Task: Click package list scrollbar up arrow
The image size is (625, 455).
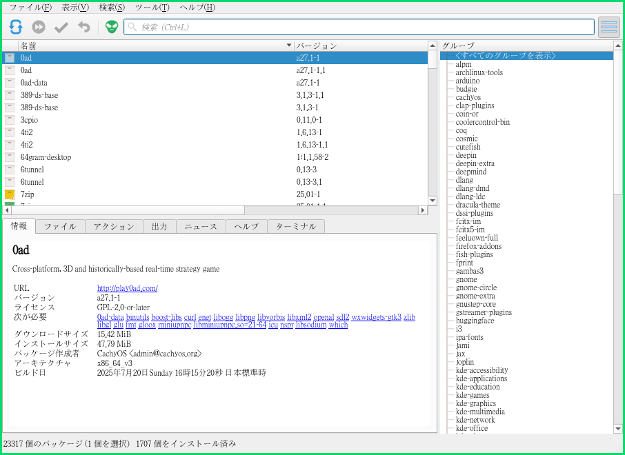Action: pos(433,45)
